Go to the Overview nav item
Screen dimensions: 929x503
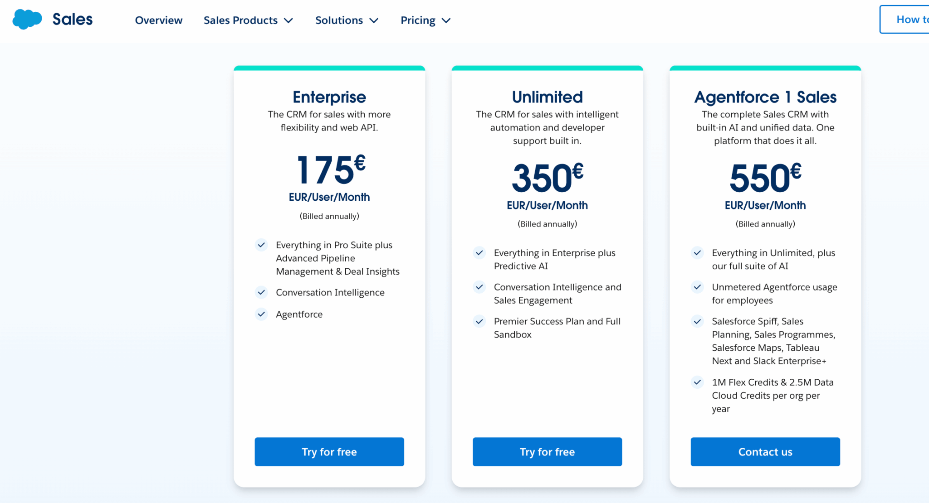coord(159,20)
